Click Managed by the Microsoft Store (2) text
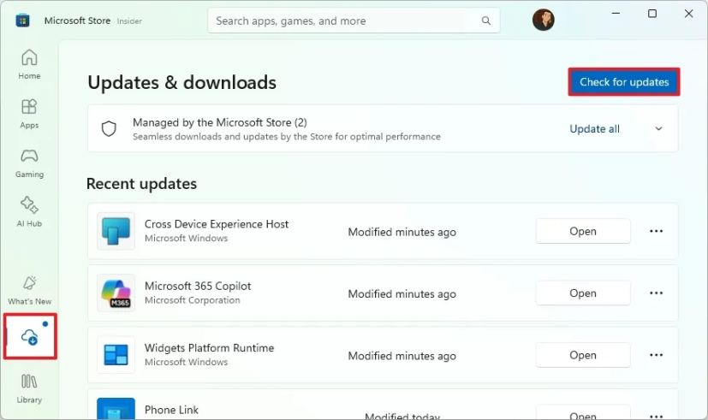Image resolution: width=708 pixels, height=420 pixels. coord(220,122)
